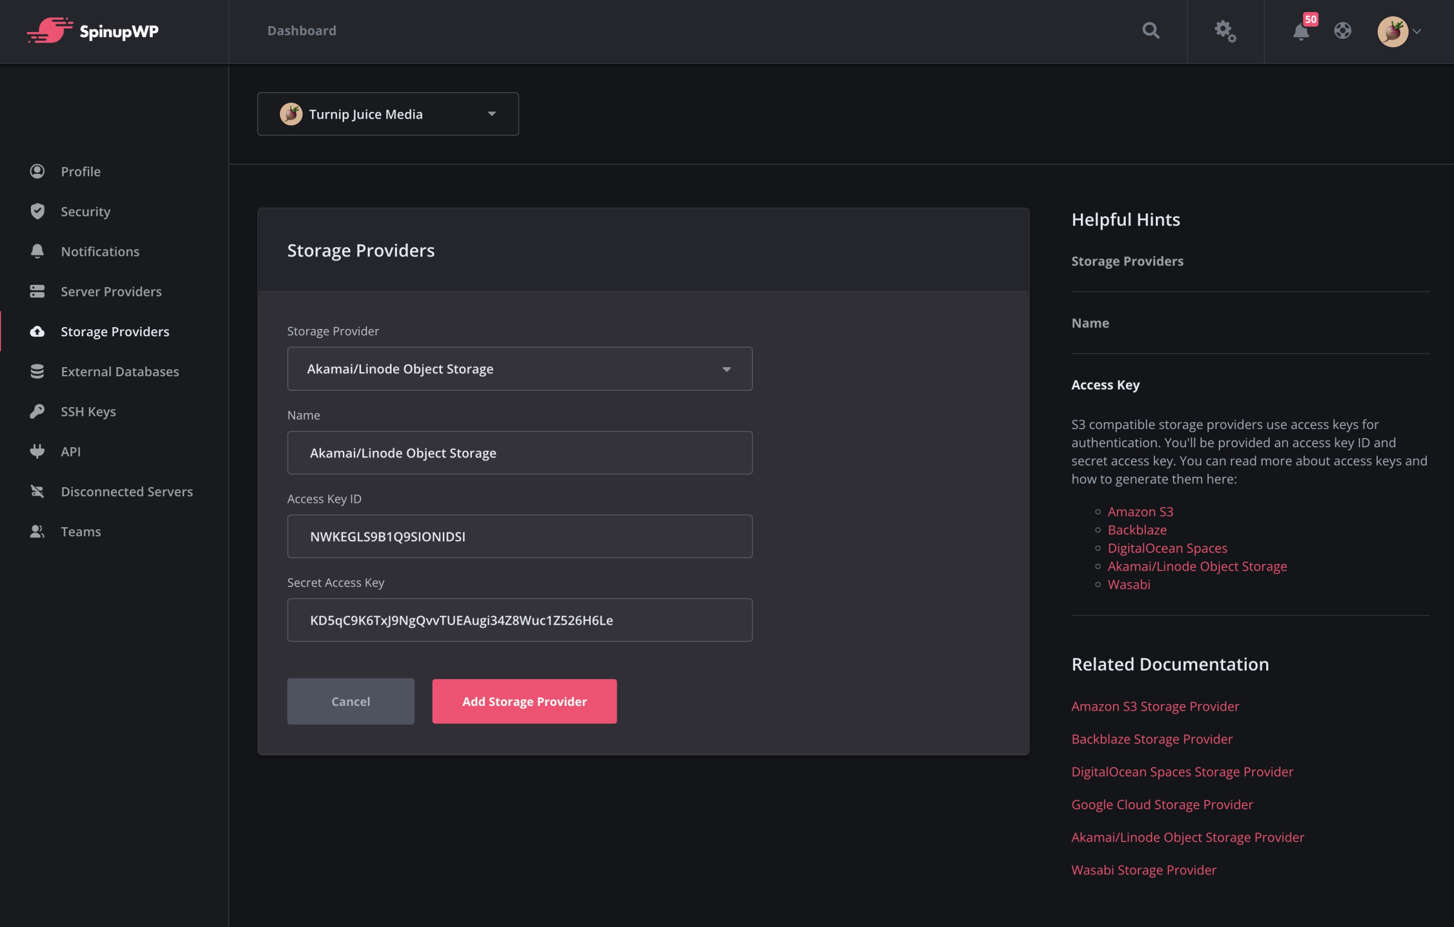Open Wasabi Storage Provider documentation

pos(1144,869)
